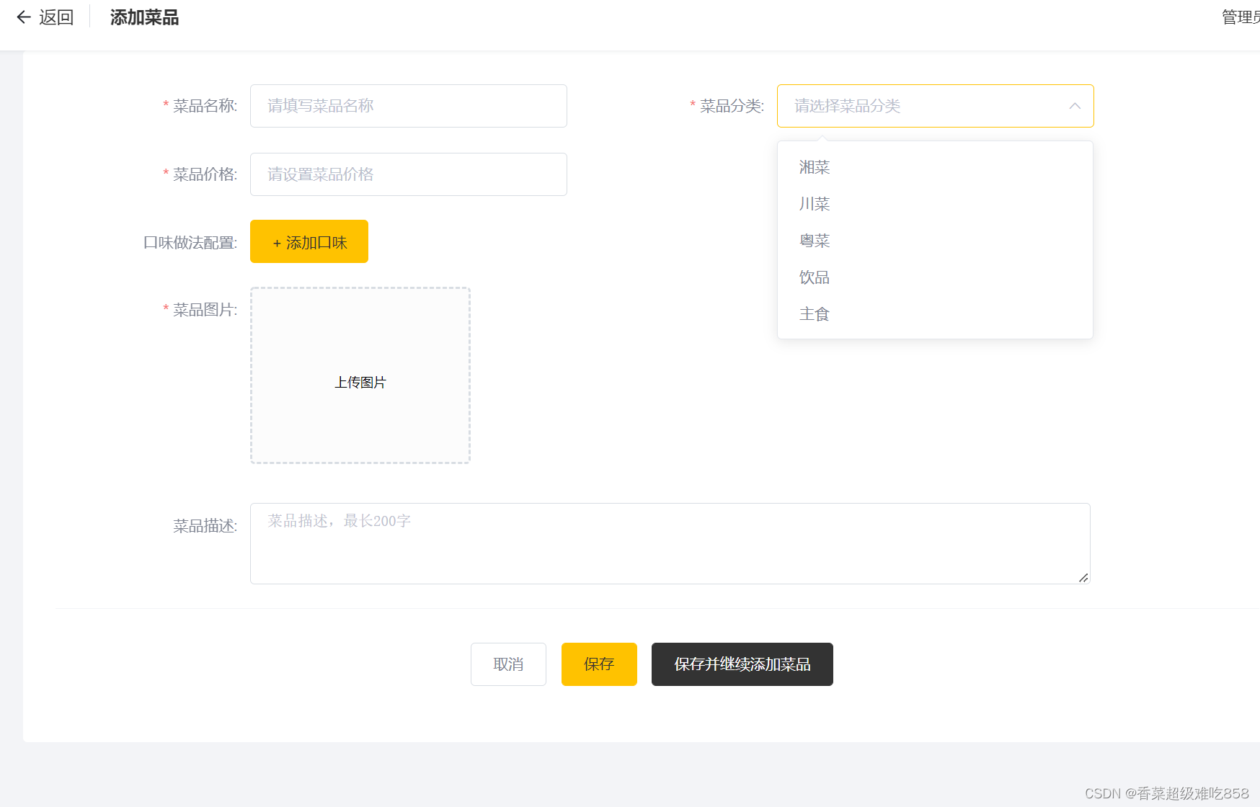Open the 上传图片 upload area
Screen dimensions: 1260x807
coord(360,375)
